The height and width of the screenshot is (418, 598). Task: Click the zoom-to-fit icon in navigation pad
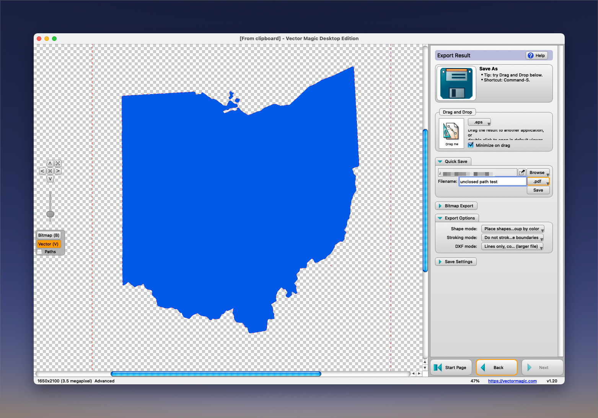click(x=58, y=163)
